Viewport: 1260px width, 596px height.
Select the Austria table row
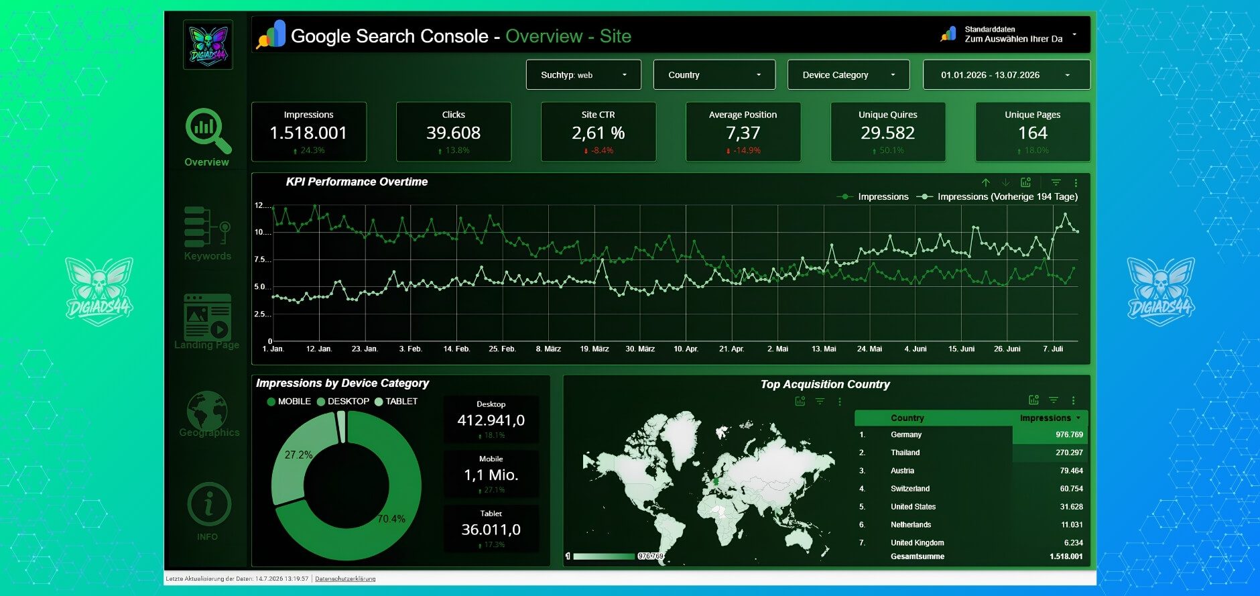pyautogui.click(x=971, y=471)
